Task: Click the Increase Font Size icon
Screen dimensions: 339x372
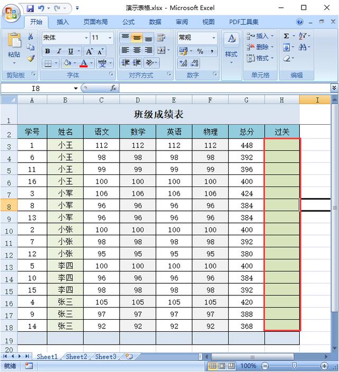Action: [x=89, y=51]
